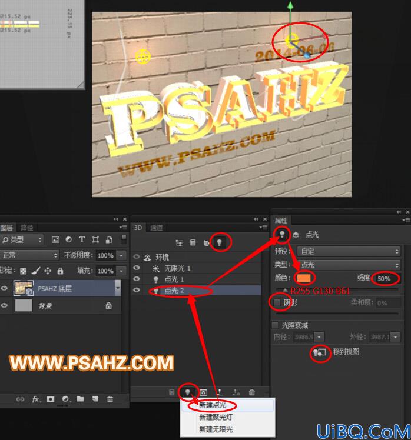The image size is (411, 440).
Task: Open the Layers panel flyout menu
Action: click(123, 228)
